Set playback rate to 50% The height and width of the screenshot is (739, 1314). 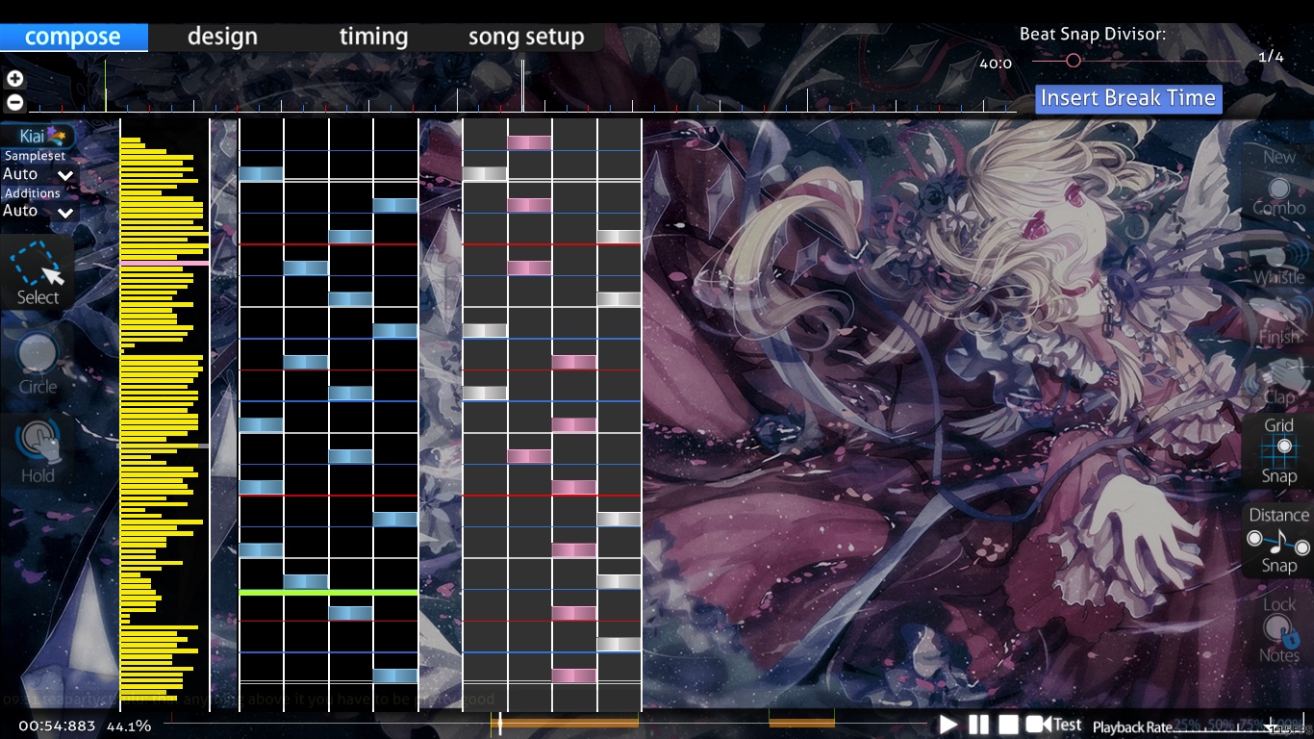(1221, 725)
